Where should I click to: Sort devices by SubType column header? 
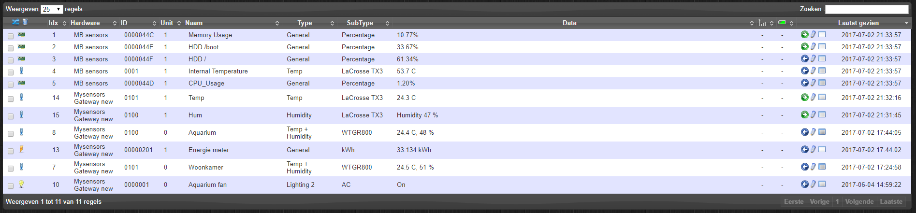pos(360,23)
